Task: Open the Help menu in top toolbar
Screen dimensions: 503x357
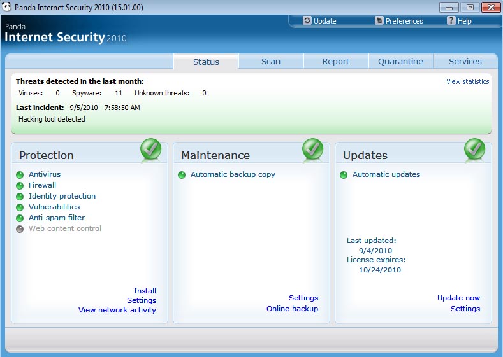Action: click(459, 21)
